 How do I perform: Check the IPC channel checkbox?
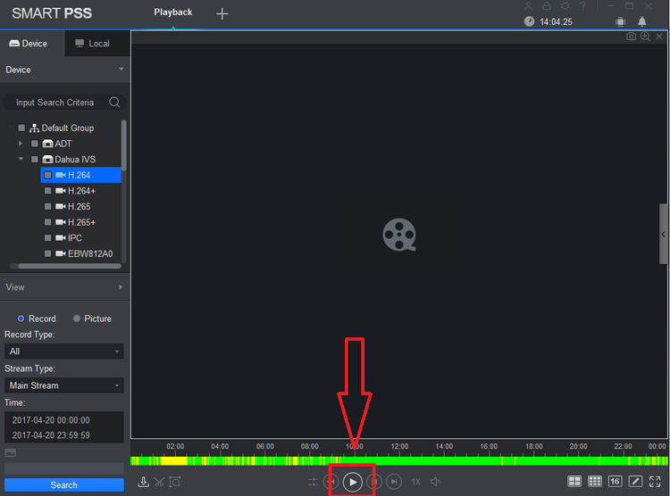(x=48, y=238)
